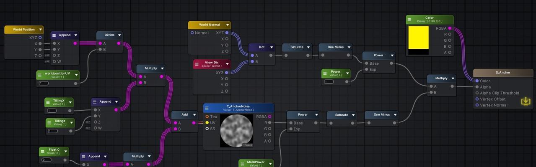This screenshot has width=536, height=167.
Task: Select the World Normal node title
Action: pyautogui.click(x=210, y=25)
